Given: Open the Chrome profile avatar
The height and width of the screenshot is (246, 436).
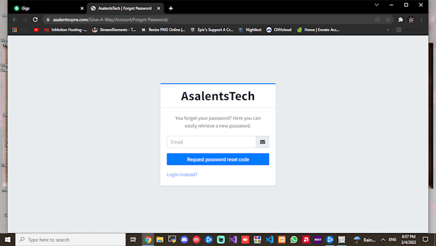Looking at the screenshot, I should click(411, 19).
